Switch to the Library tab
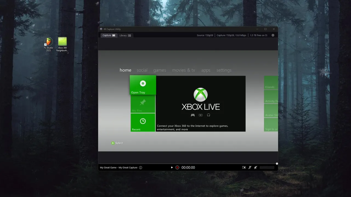Viewport: 351px width, 197px height. [125, 35]
